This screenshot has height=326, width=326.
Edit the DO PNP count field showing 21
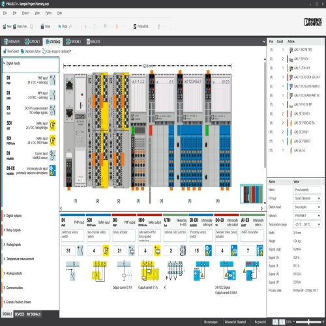pyautogui.click(x=120, y=250)
